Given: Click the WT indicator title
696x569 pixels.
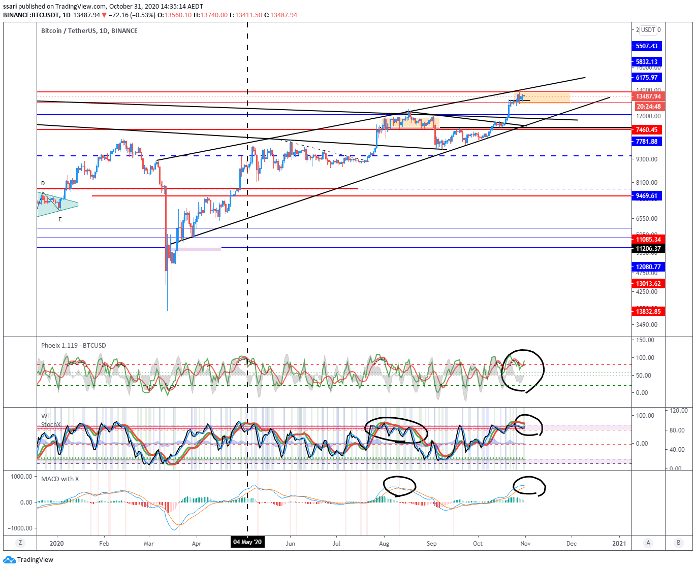Looking at the screenshot, I should (x=46, y=416).
